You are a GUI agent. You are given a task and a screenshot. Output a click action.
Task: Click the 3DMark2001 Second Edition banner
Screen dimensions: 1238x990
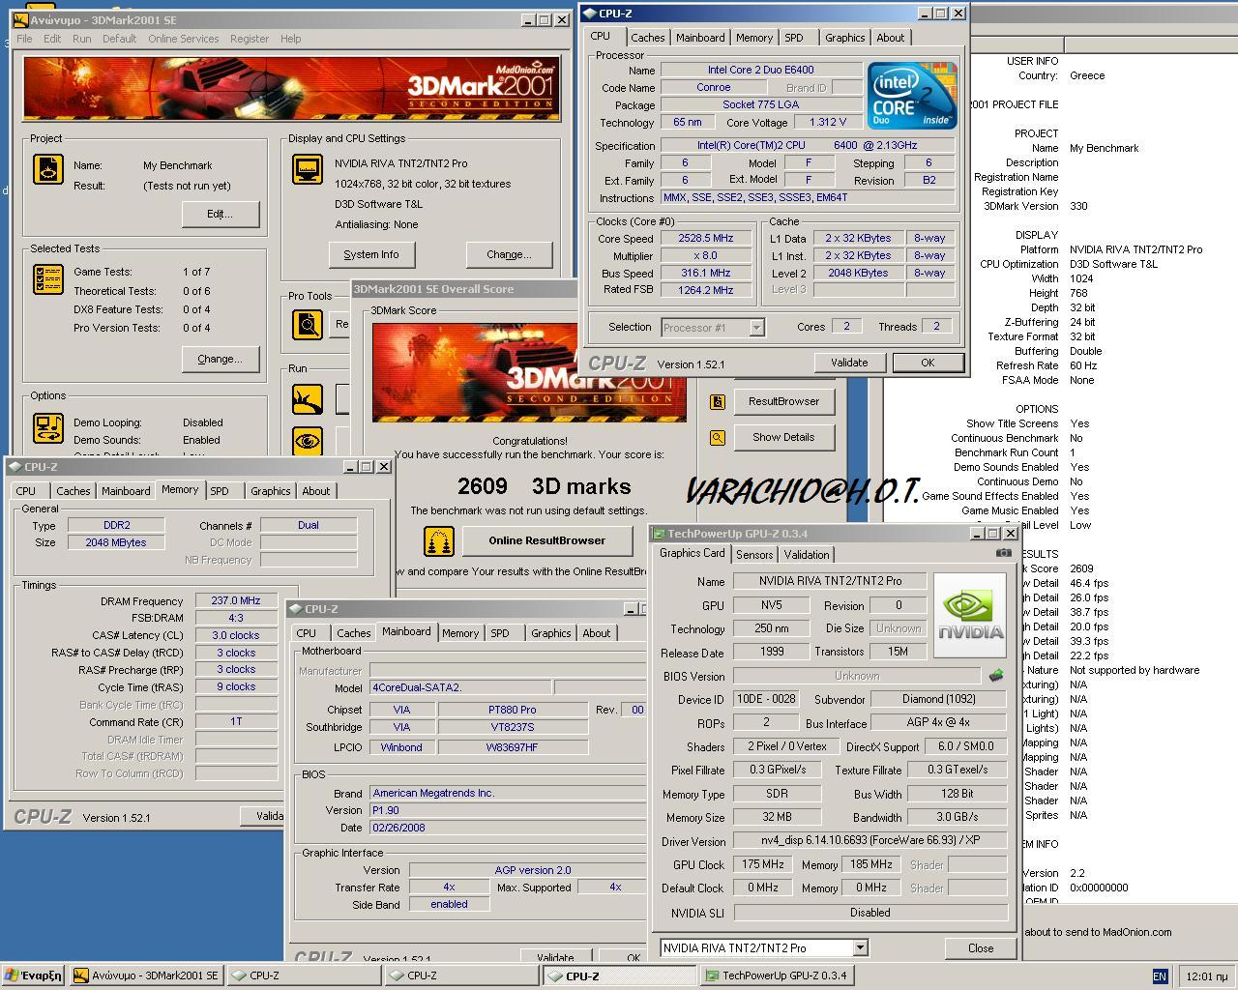pyautogui.click(x=291, y=90)
